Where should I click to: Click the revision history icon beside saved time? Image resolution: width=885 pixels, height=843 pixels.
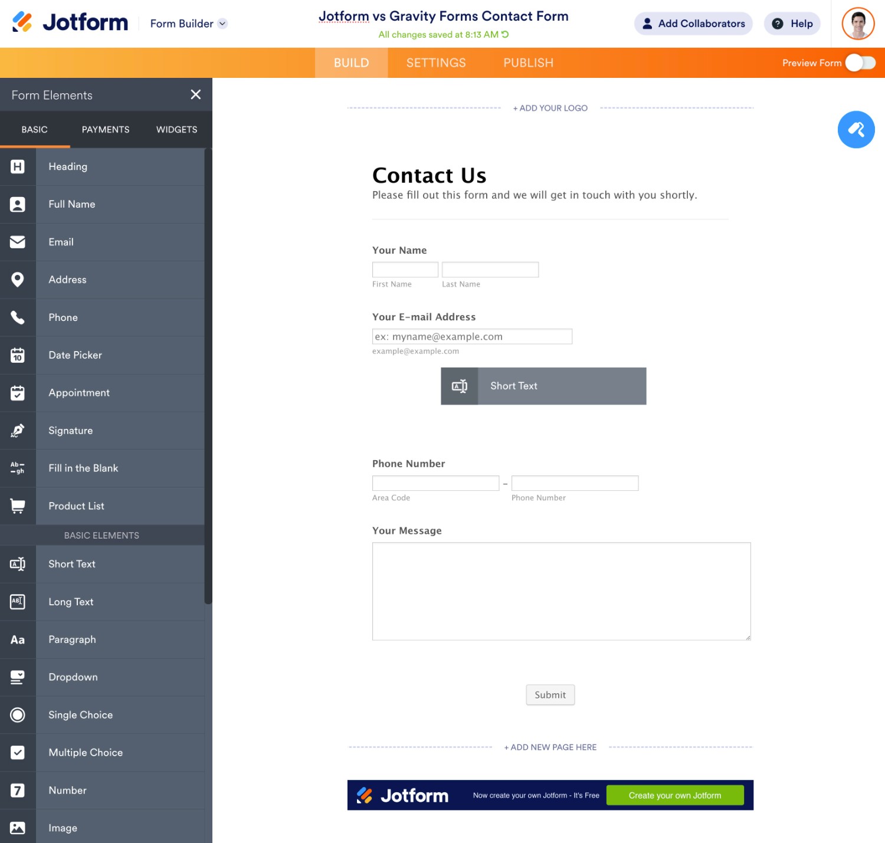505,34
